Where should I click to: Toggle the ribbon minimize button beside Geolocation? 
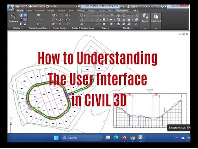[x=135, y=10]
